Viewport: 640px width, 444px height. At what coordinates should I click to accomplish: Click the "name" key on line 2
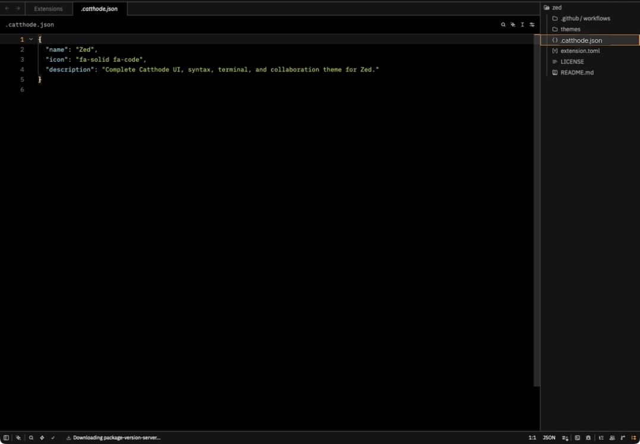(56, 49)
